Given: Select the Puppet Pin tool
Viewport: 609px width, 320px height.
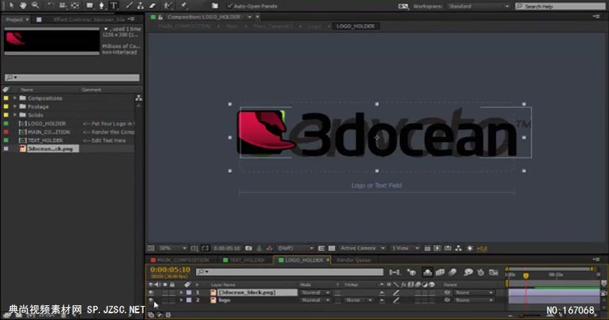Looking at the screenshot, I should [x=184, y=5].
